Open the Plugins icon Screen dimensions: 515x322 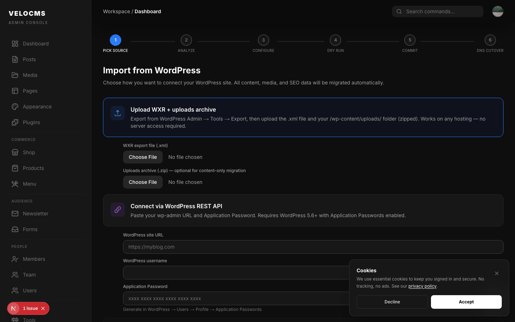click(x=15, y=122)
